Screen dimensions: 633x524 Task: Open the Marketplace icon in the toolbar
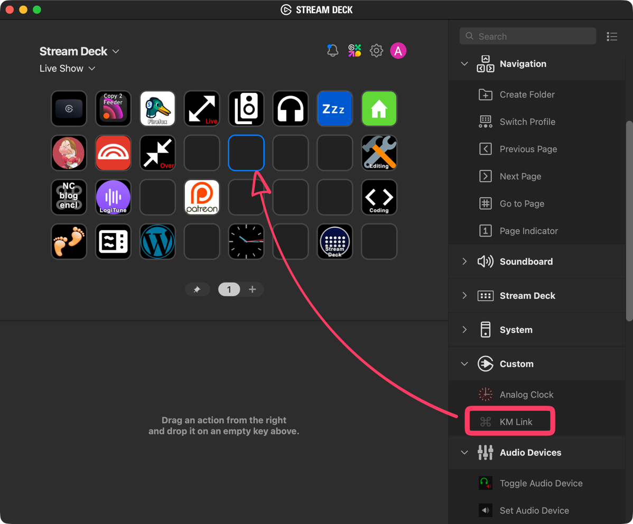tap(355, 50)
